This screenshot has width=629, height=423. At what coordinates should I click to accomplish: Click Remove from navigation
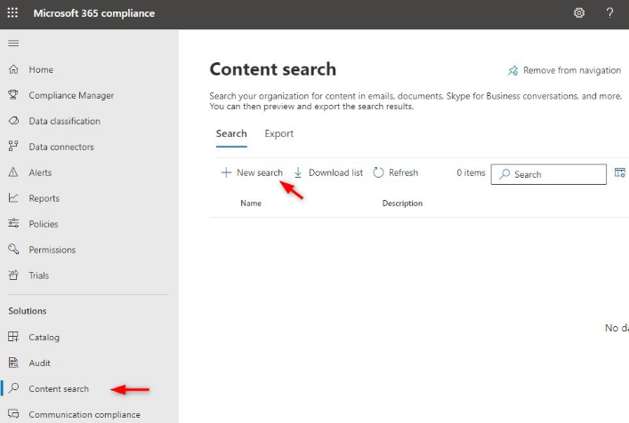point(572,70)
